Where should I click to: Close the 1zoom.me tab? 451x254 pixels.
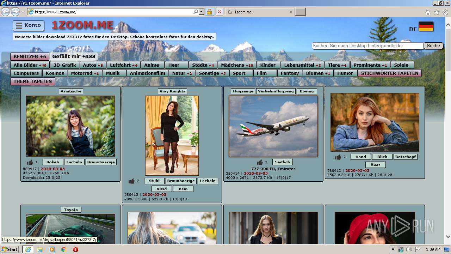point(291,12)
